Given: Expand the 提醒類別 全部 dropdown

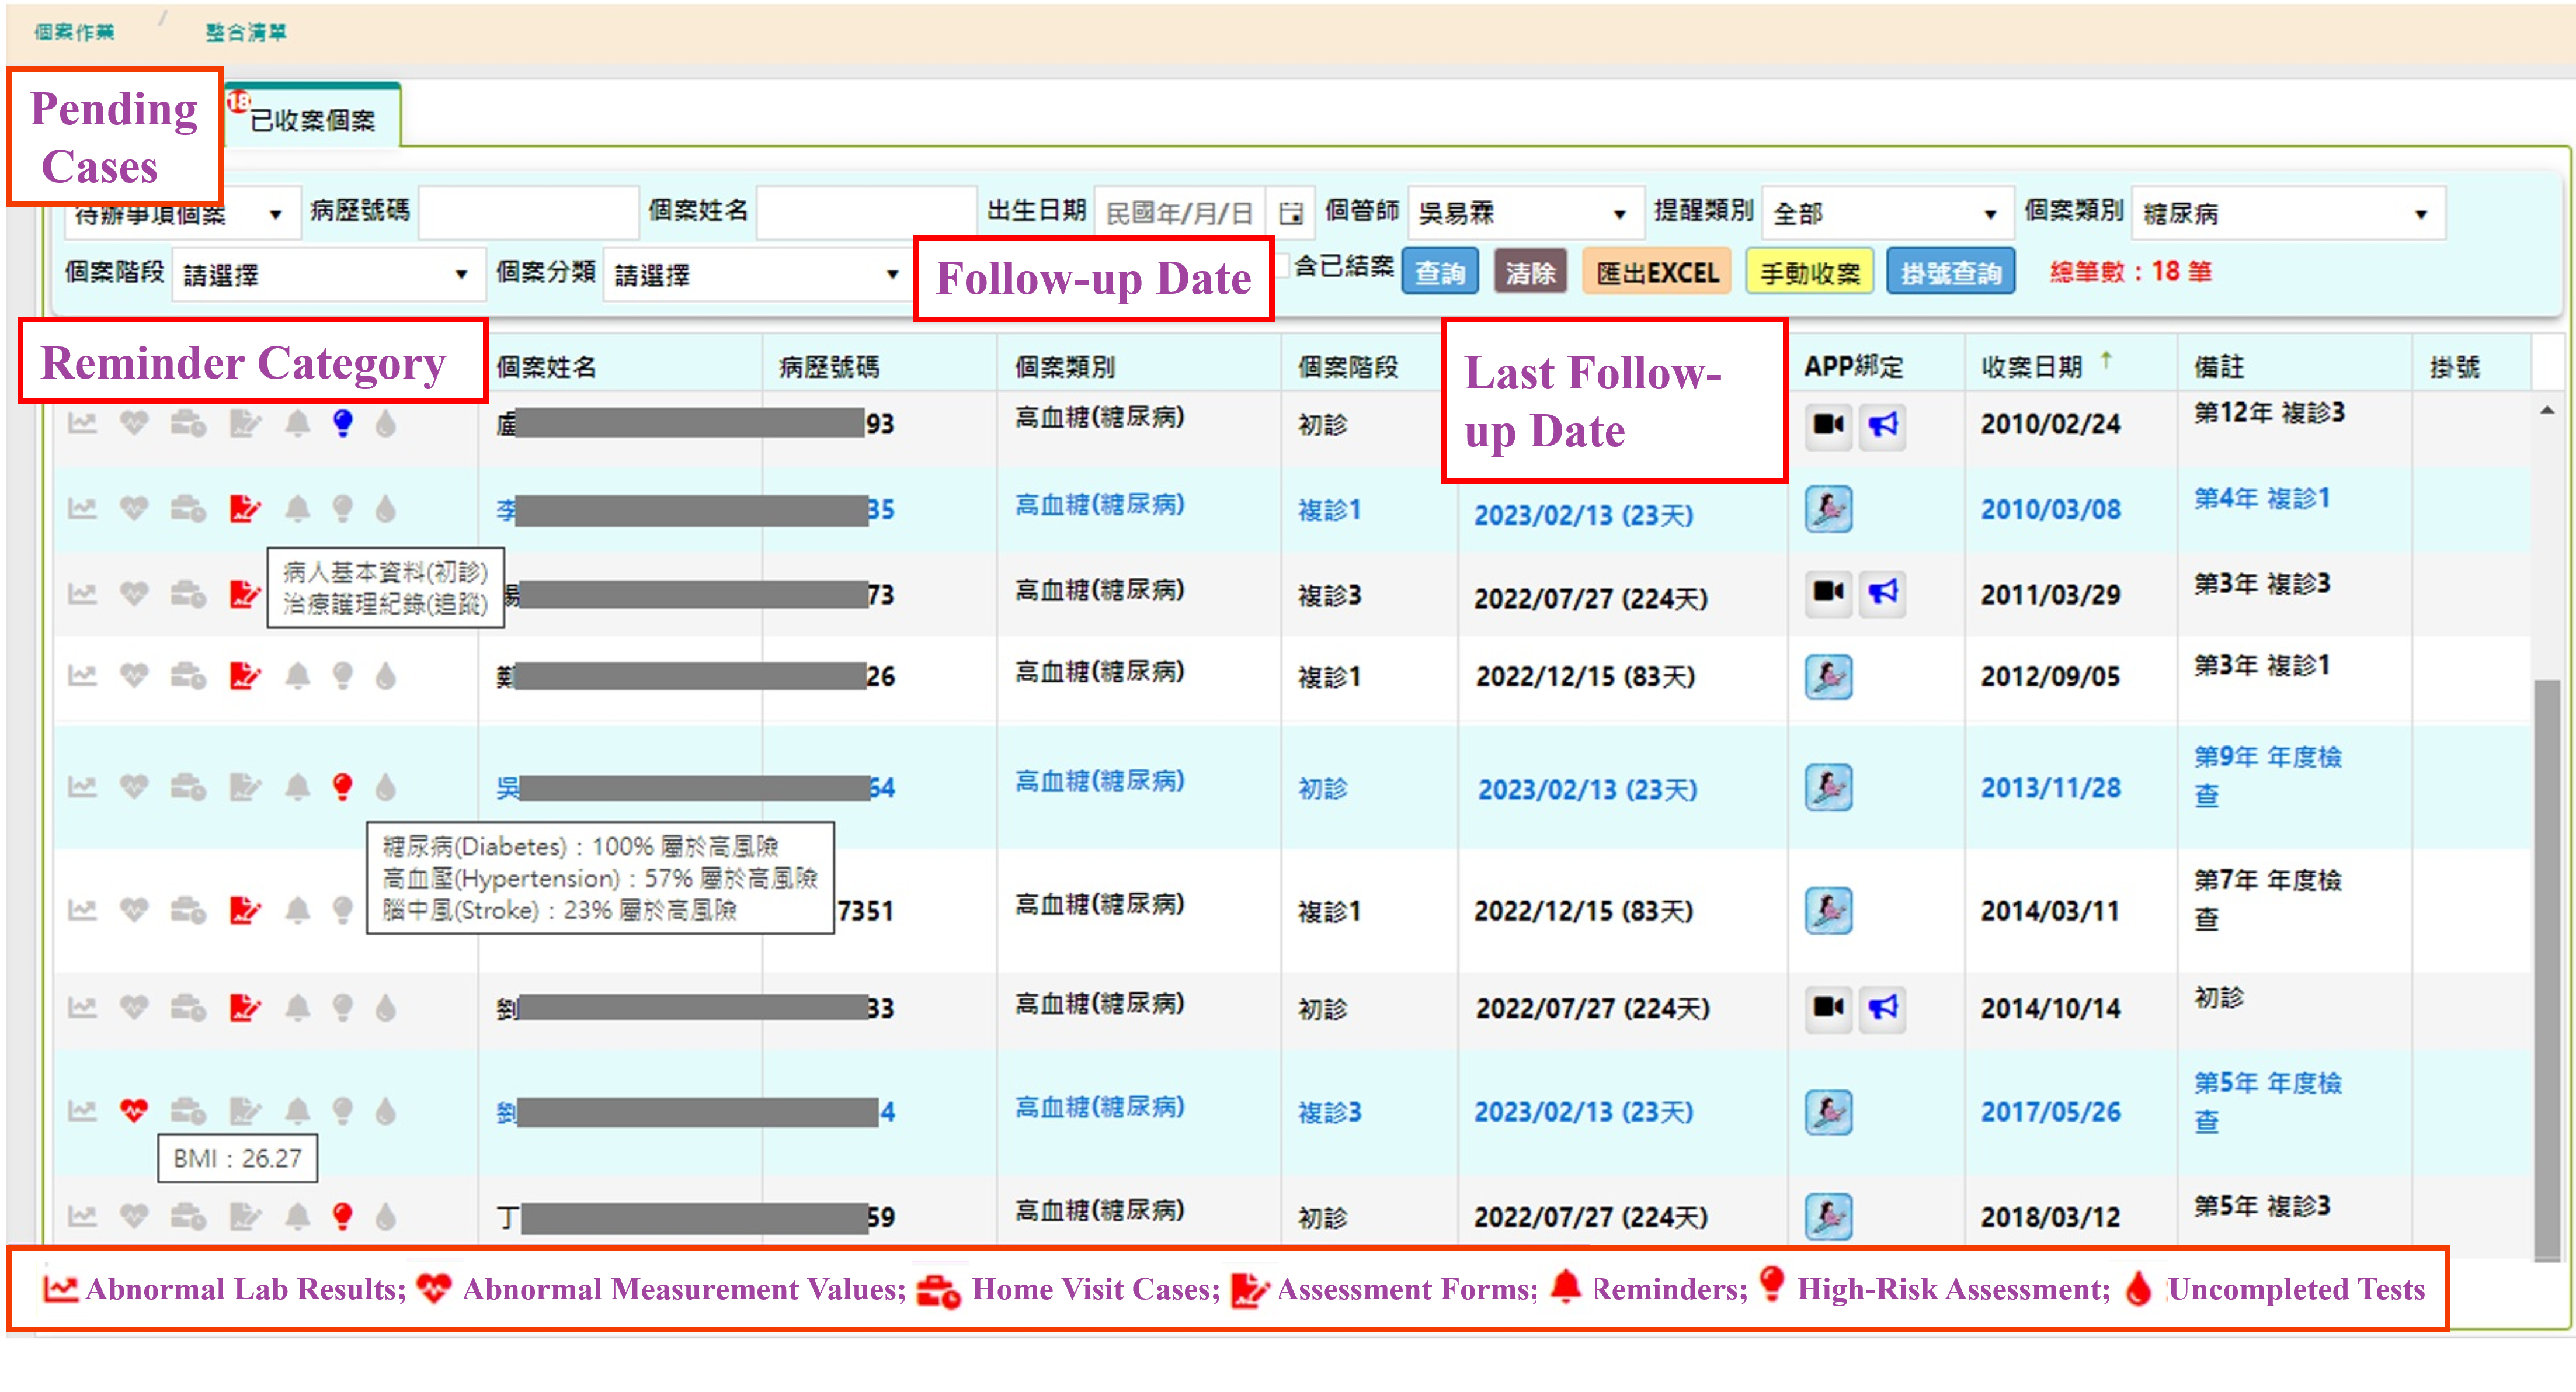Looking at the screenshot, I should pyautogui.click(x=1888, y=213).
